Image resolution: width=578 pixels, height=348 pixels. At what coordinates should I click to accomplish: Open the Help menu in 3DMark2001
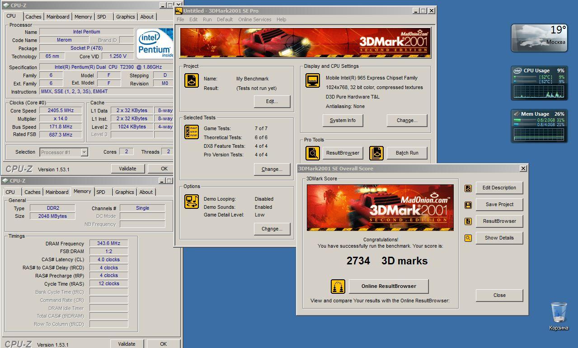pos(282,19)
